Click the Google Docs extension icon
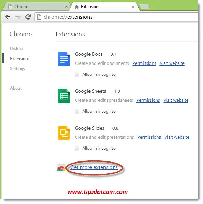The height and width of the screenshot is (204, 203). click(x=64, y=59)
